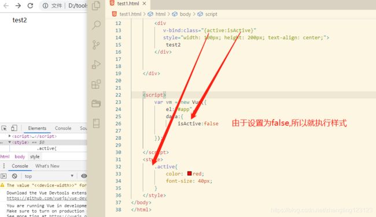Open DevTools drawer more options menu
The width and height of the screenshot is (376, 217).
4,166
